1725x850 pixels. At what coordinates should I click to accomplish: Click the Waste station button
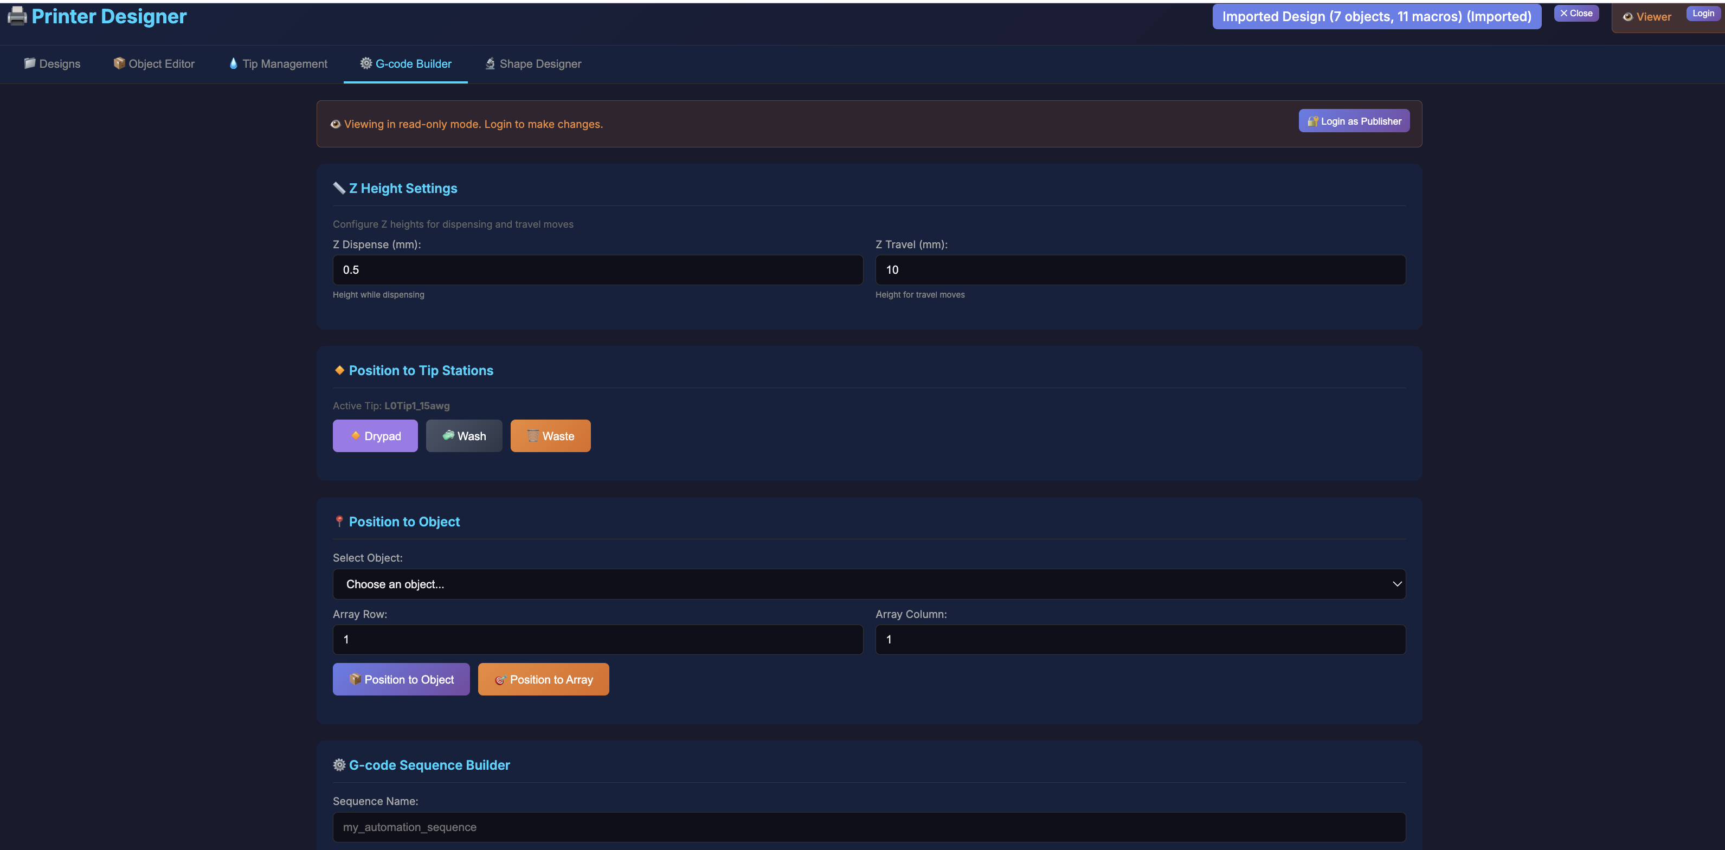[x=550, y=436]
